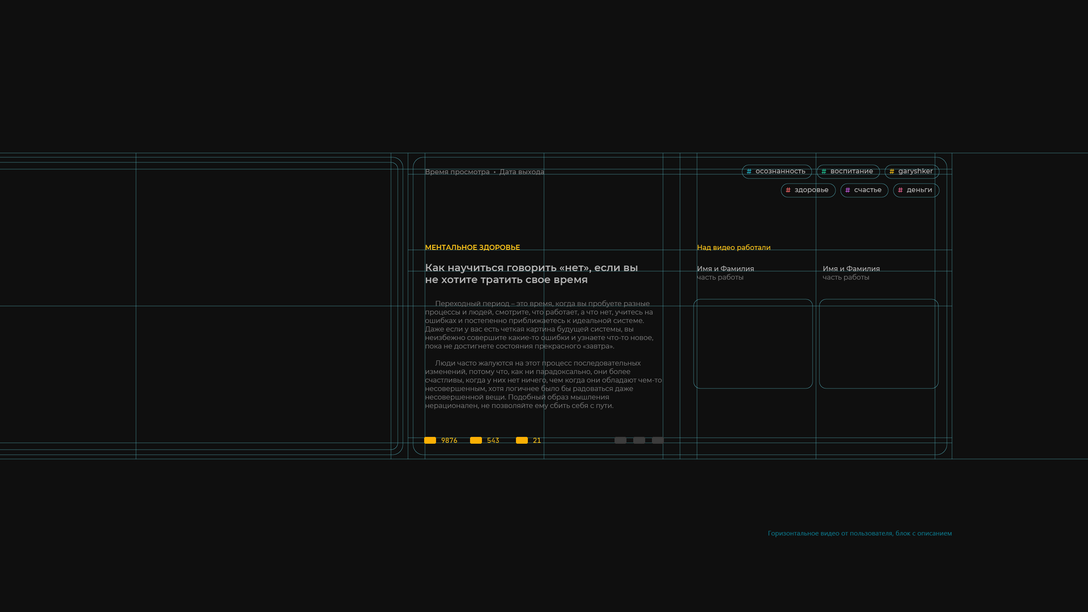This screenshot has height=612, width=1088.
Task: Click the yellow icon beside count 9876
Action: point(430,440)
